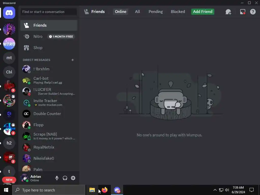Open the network tray icon
260x195 pixels.
pos(221,190)
